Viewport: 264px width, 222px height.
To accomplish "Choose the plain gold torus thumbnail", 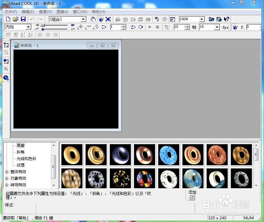I will tap(72, 154).
